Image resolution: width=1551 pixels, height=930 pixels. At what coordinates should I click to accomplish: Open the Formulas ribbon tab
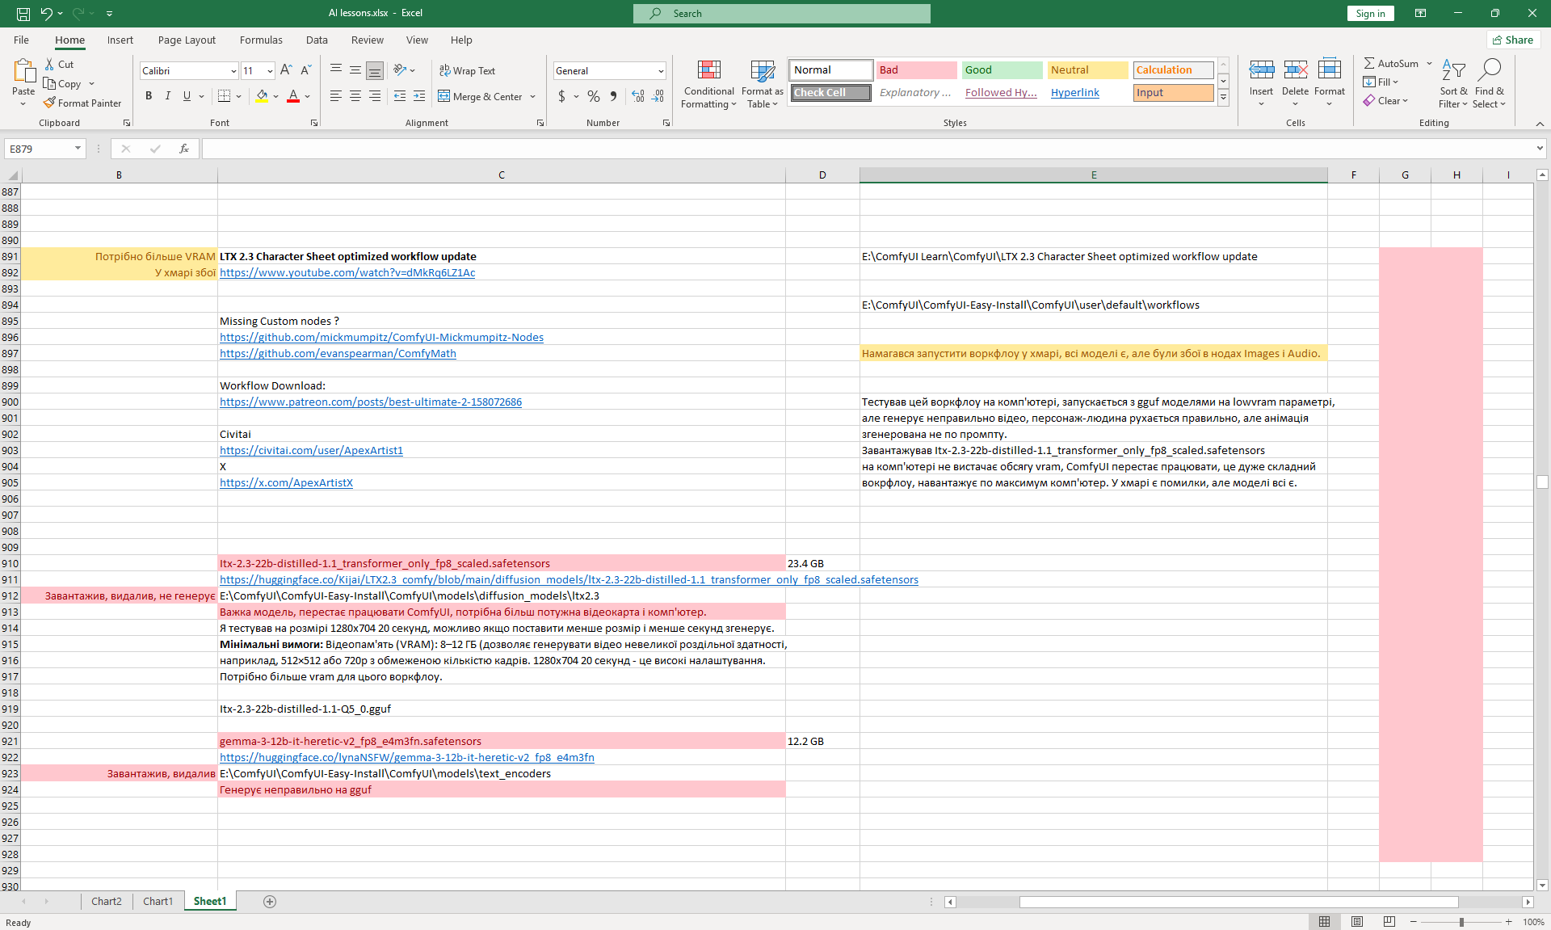[261, 40]
